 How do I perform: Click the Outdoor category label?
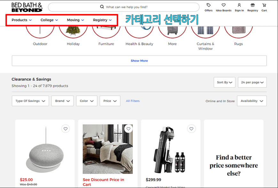(x=40, y=44)
